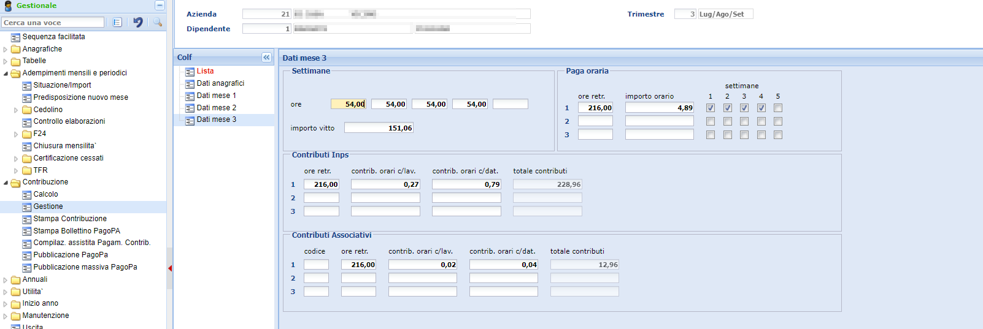The image size is (983, 329).
Task: Uncheck settimana 4 for paga oraria row 1
Action: tap(761, 108)
